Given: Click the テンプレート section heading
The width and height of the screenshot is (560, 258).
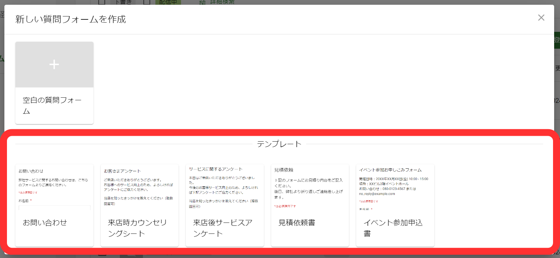Looking at the screenshot, I should [280, 144].
